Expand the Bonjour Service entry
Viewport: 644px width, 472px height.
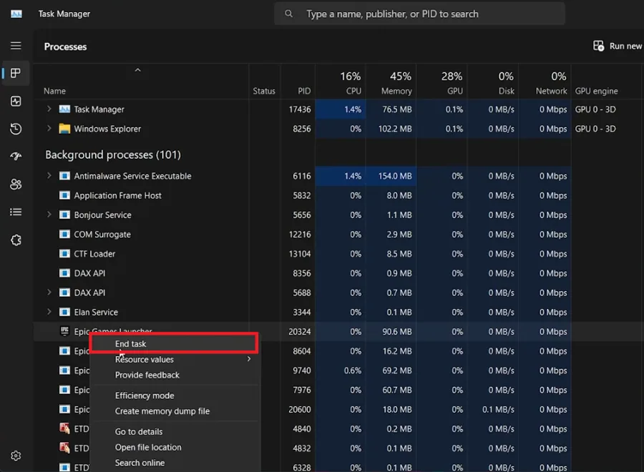click(49, 215)
